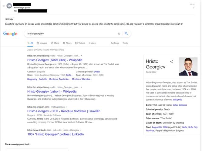Viewport: 202px width, 151px height.
Task: Click Wikipedia source link in knowledge panel
Action: (x=177, y=100)
